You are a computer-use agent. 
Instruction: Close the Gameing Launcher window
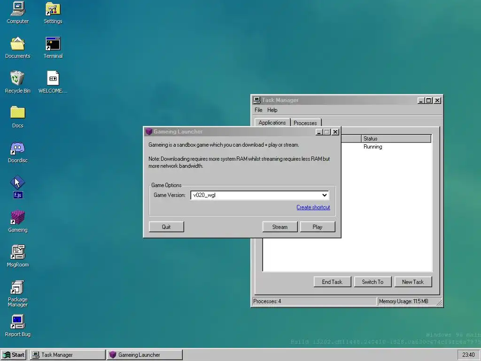point(335,132)
